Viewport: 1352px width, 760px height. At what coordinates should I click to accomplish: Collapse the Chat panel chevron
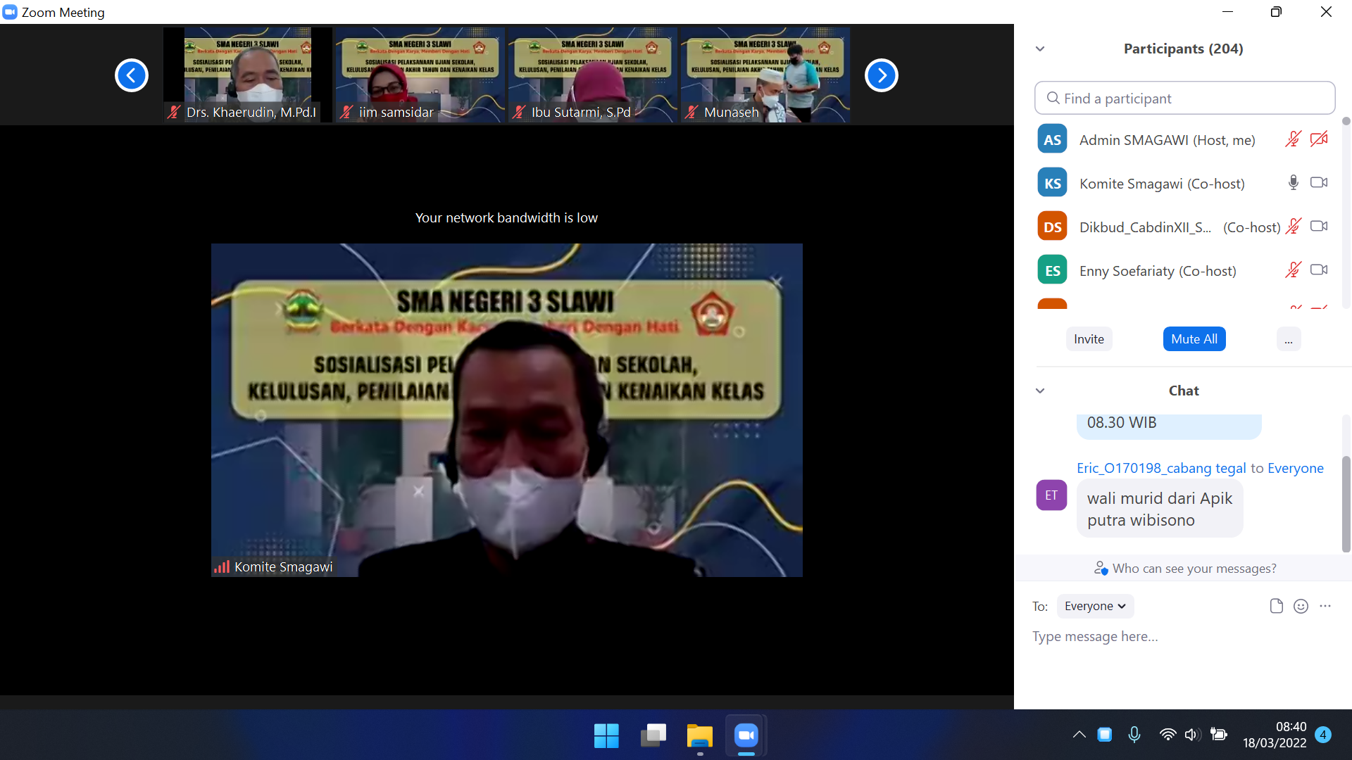1040,391
